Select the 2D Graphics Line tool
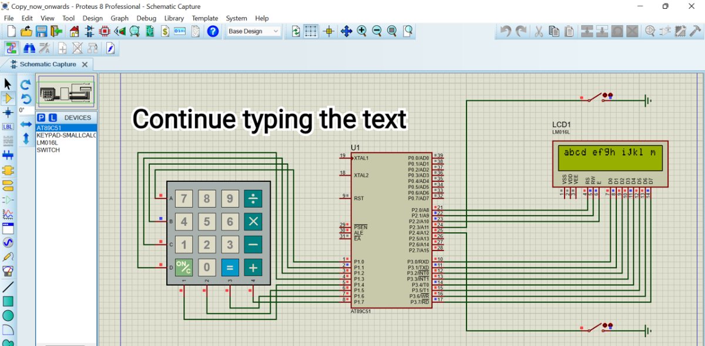The image size is (705, 346). pos(8,287)
